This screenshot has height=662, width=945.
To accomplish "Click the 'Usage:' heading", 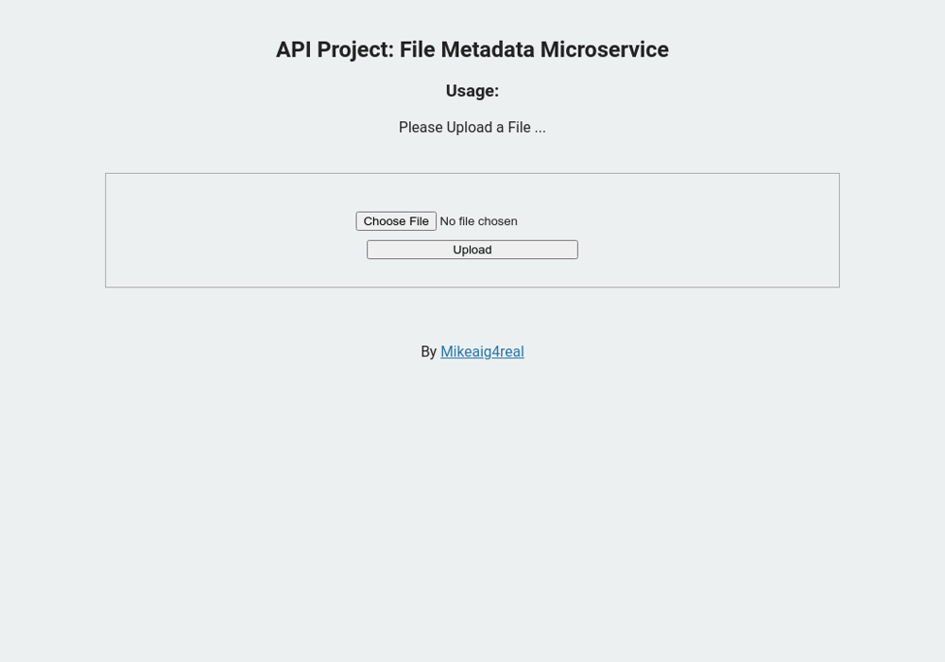I will tap(472, 91).
